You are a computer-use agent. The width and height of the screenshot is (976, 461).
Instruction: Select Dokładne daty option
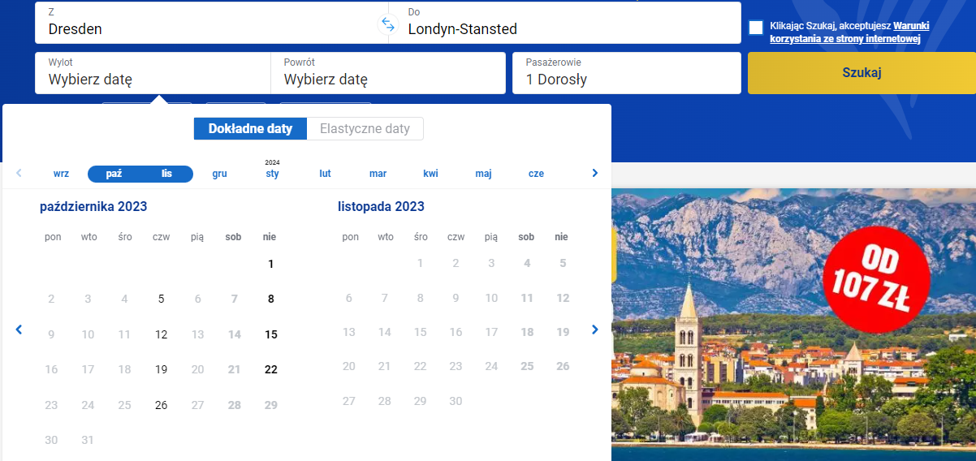[x=250, y=128]
